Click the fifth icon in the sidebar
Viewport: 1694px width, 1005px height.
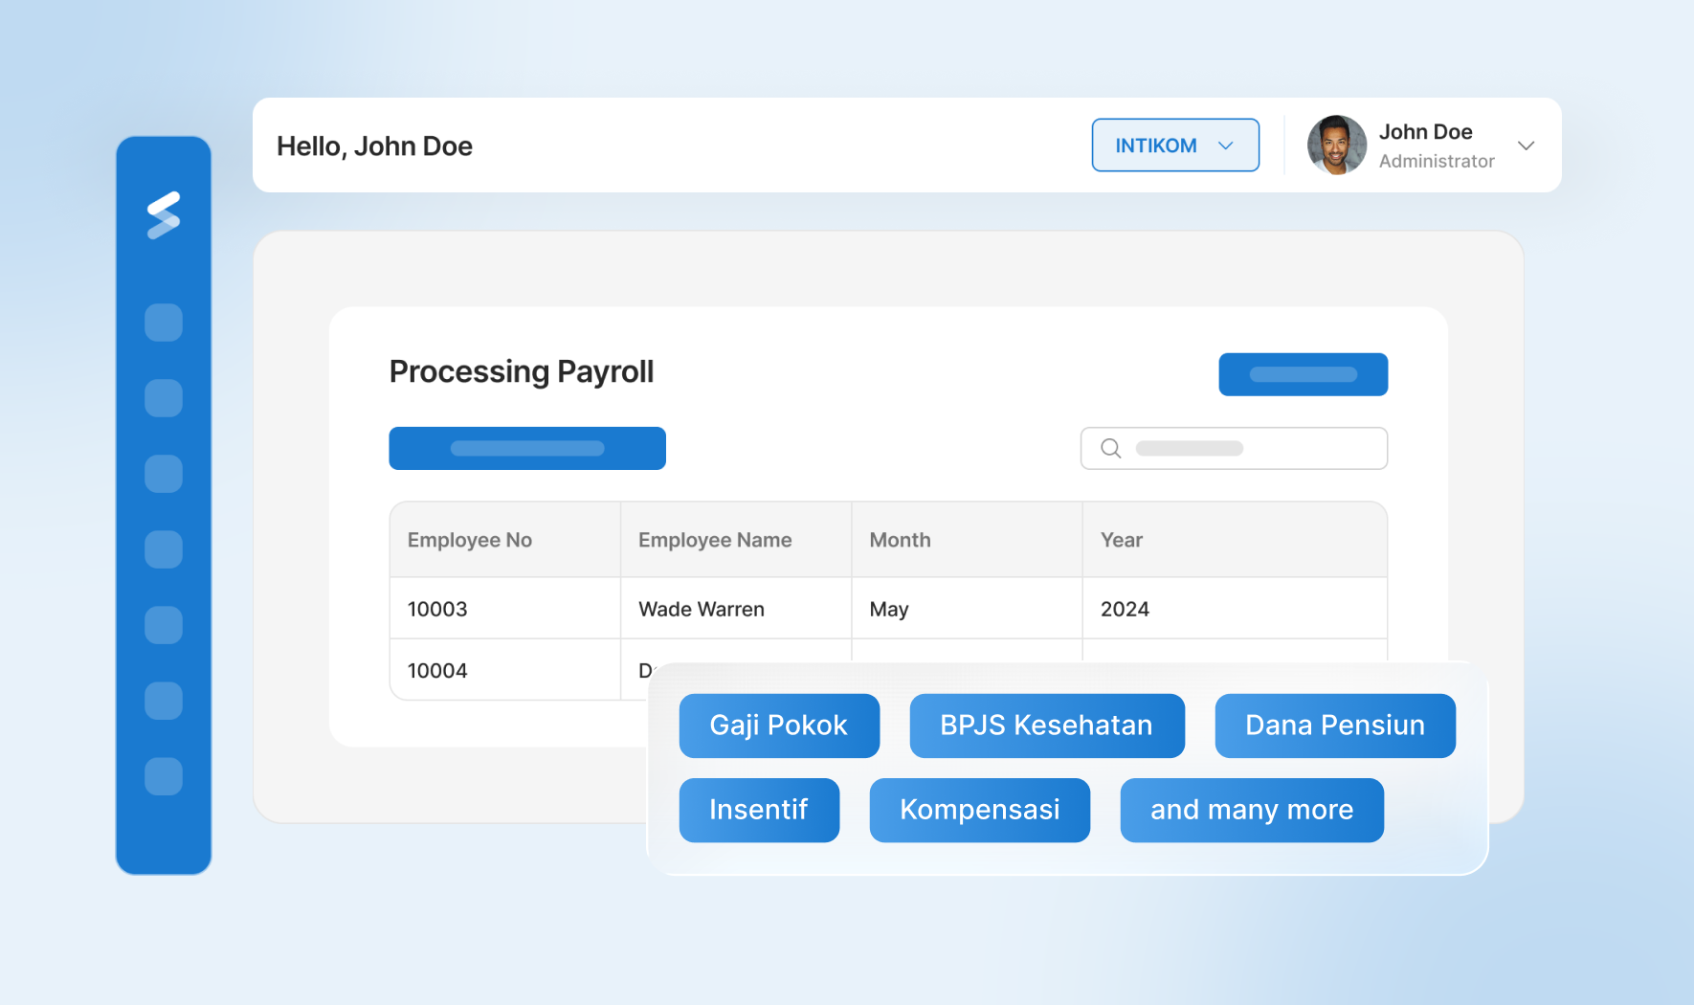(x=164, y=625)
